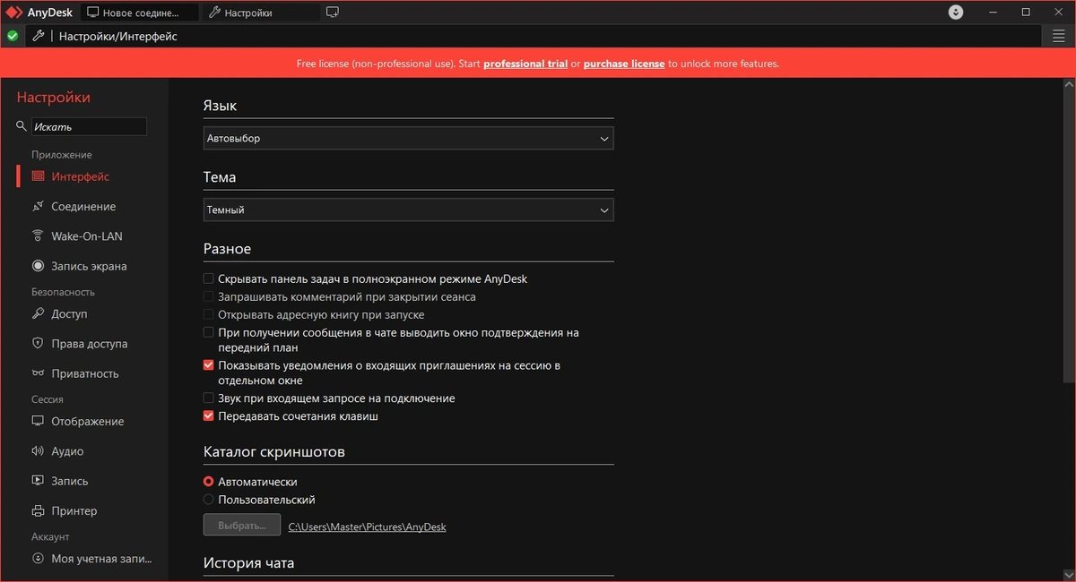Click the download arrow icon in title bar
The image size is (1076, 582).
pyautogui.click(x=956, y=13)
